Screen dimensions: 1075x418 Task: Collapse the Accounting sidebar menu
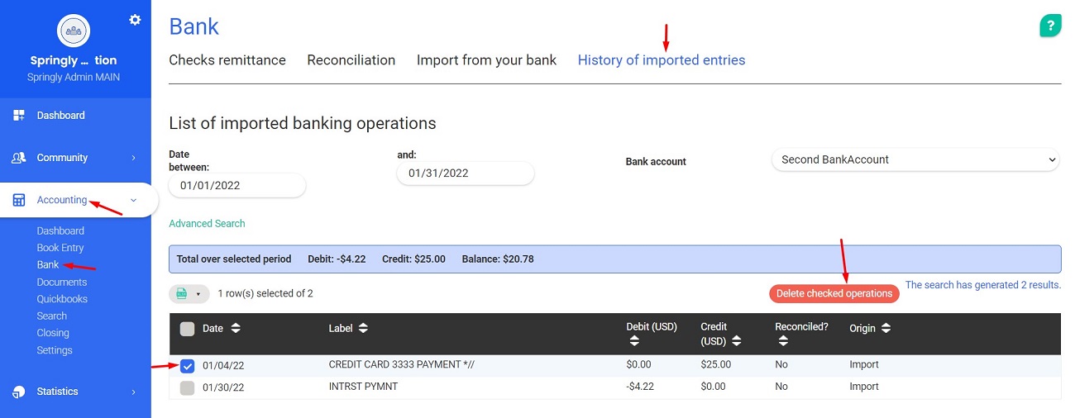click(x=133, y=200)
